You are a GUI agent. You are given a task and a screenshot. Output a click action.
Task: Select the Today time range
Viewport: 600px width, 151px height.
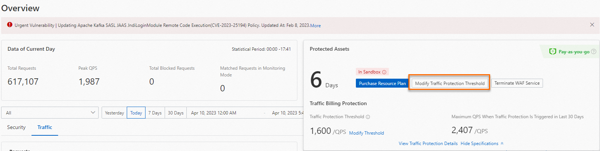136,113
